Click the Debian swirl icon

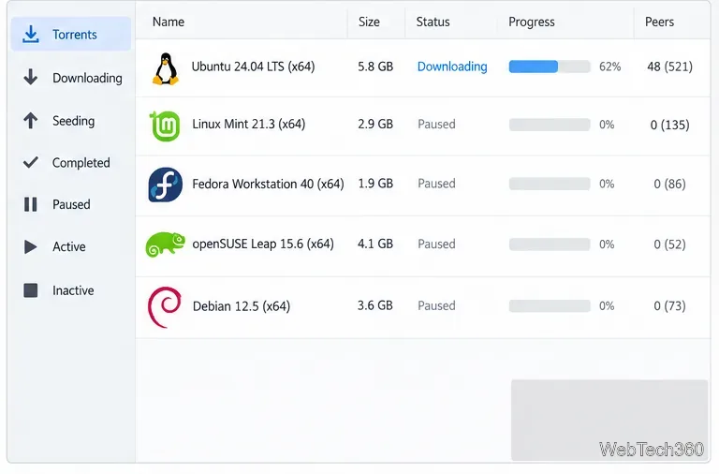(x=165, y=307)
